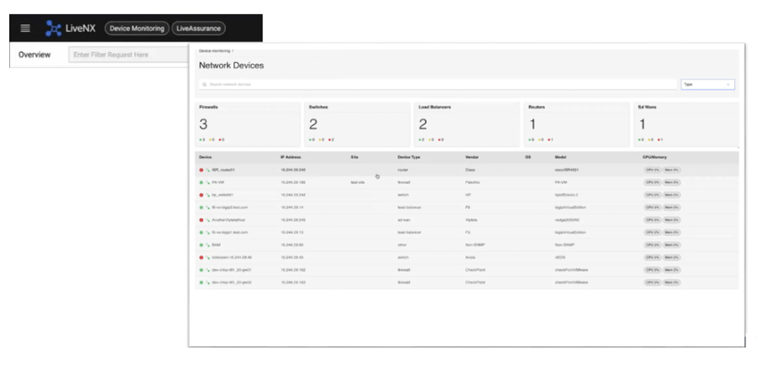Image resolution: width=763 pixels, height=365 pixels.
Task: Sort by the Model column header
Action: tap(561, 157)
